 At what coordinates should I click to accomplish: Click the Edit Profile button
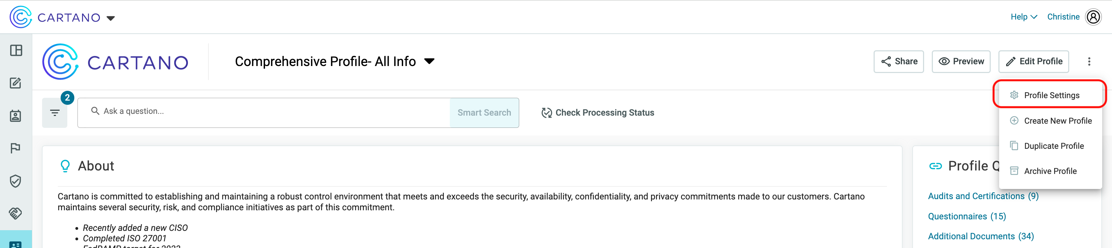tap(1033, 61)
